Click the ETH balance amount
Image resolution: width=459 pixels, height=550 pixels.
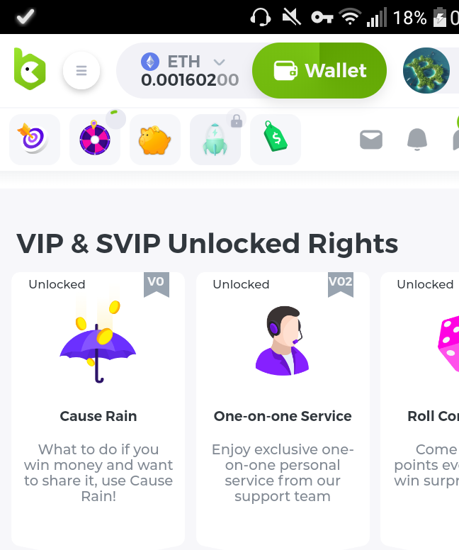point(190,80)
